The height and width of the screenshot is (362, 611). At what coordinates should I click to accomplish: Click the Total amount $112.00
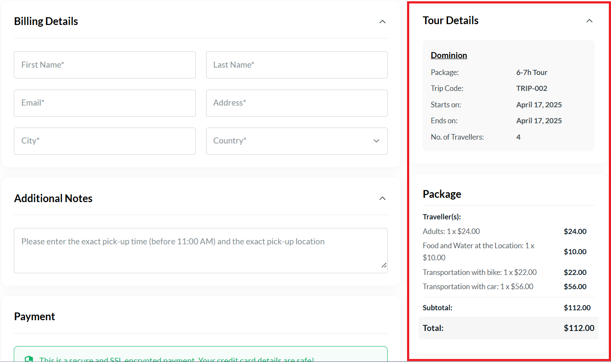pyautogui.click(x=579, y=328)
